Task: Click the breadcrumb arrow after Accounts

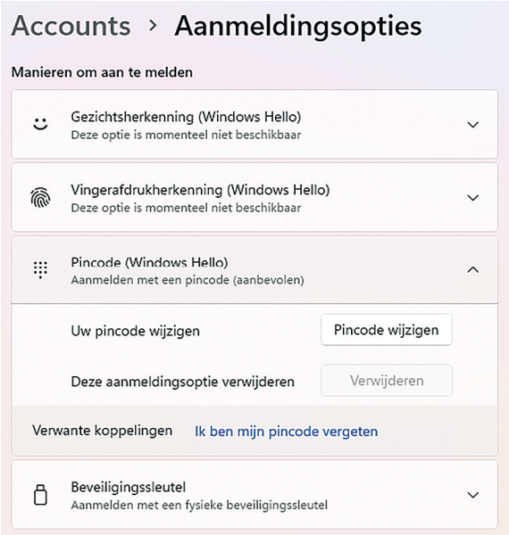Action: tap(153, 25)
